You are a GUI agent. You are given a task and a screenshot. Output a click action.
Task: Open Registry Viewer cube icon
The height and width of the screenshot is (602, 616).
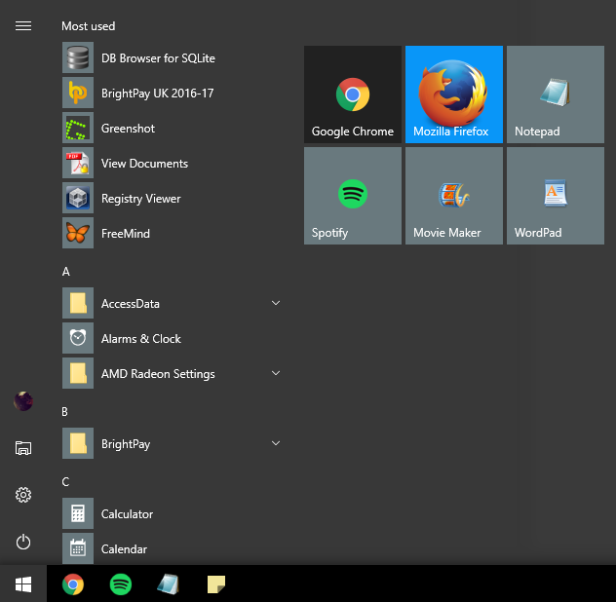tap(78, 198)
